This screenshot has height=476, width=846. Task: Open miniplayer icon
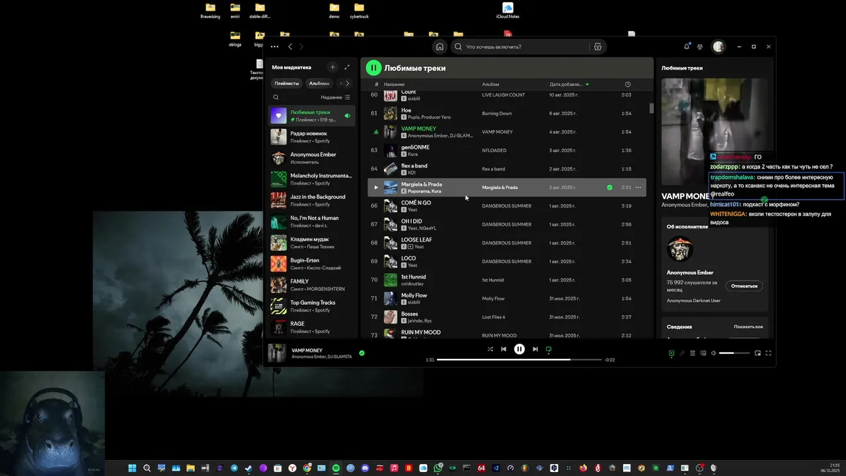(758, 353)
